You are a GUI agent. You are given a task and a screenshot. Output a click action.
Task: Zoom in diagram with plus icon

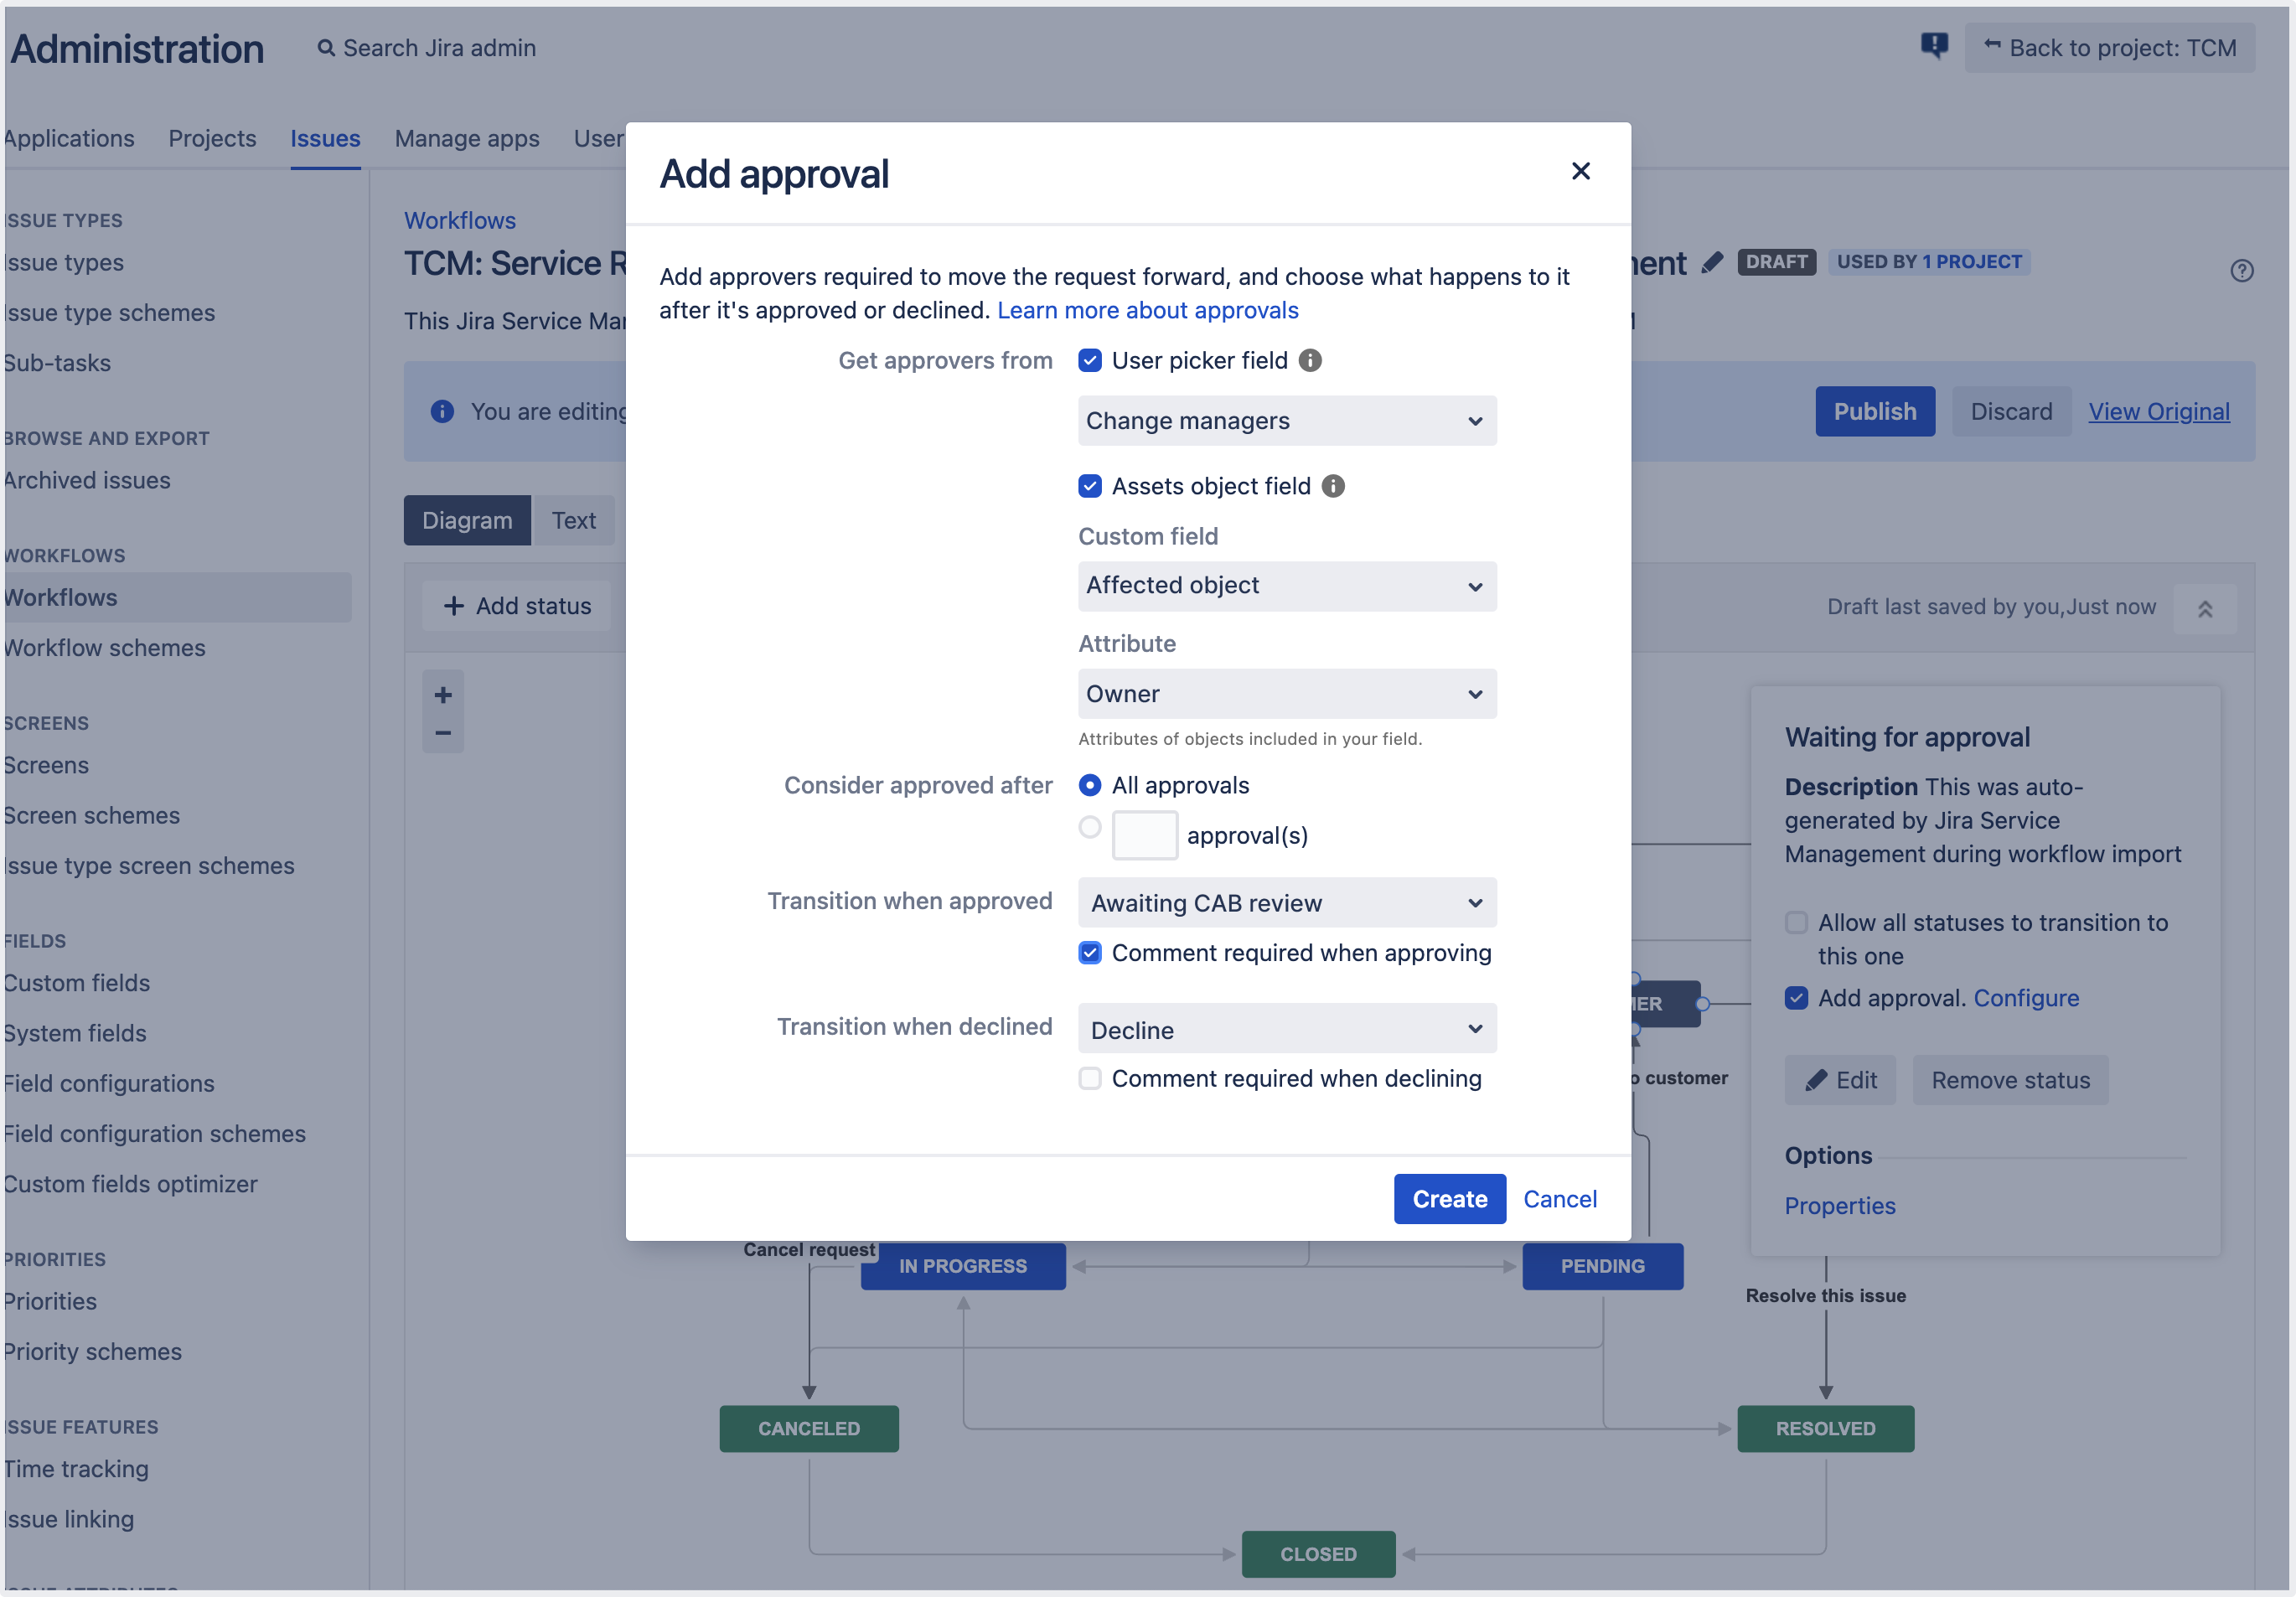(x=443, y=694)
